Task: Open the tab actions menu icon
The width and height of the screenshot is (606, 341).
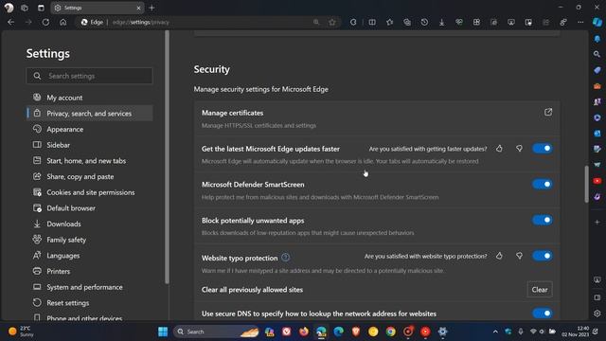Action: pos(41,8)
